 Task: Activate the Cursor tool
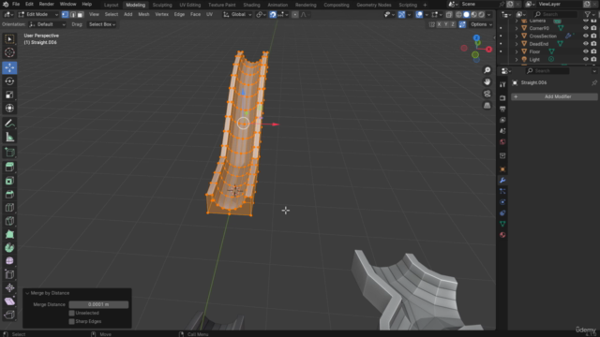click(9, 52)
